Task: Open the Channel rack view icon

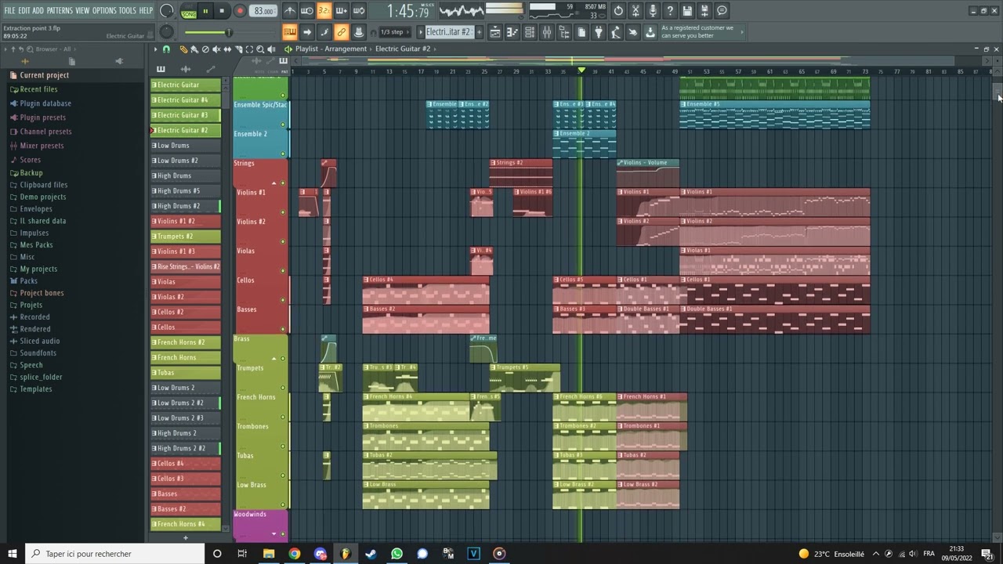Action: point(530,32)
